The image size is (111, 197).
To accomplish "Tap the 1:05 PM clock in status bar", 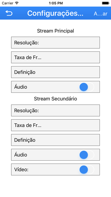I will click(x=56, y=3).
